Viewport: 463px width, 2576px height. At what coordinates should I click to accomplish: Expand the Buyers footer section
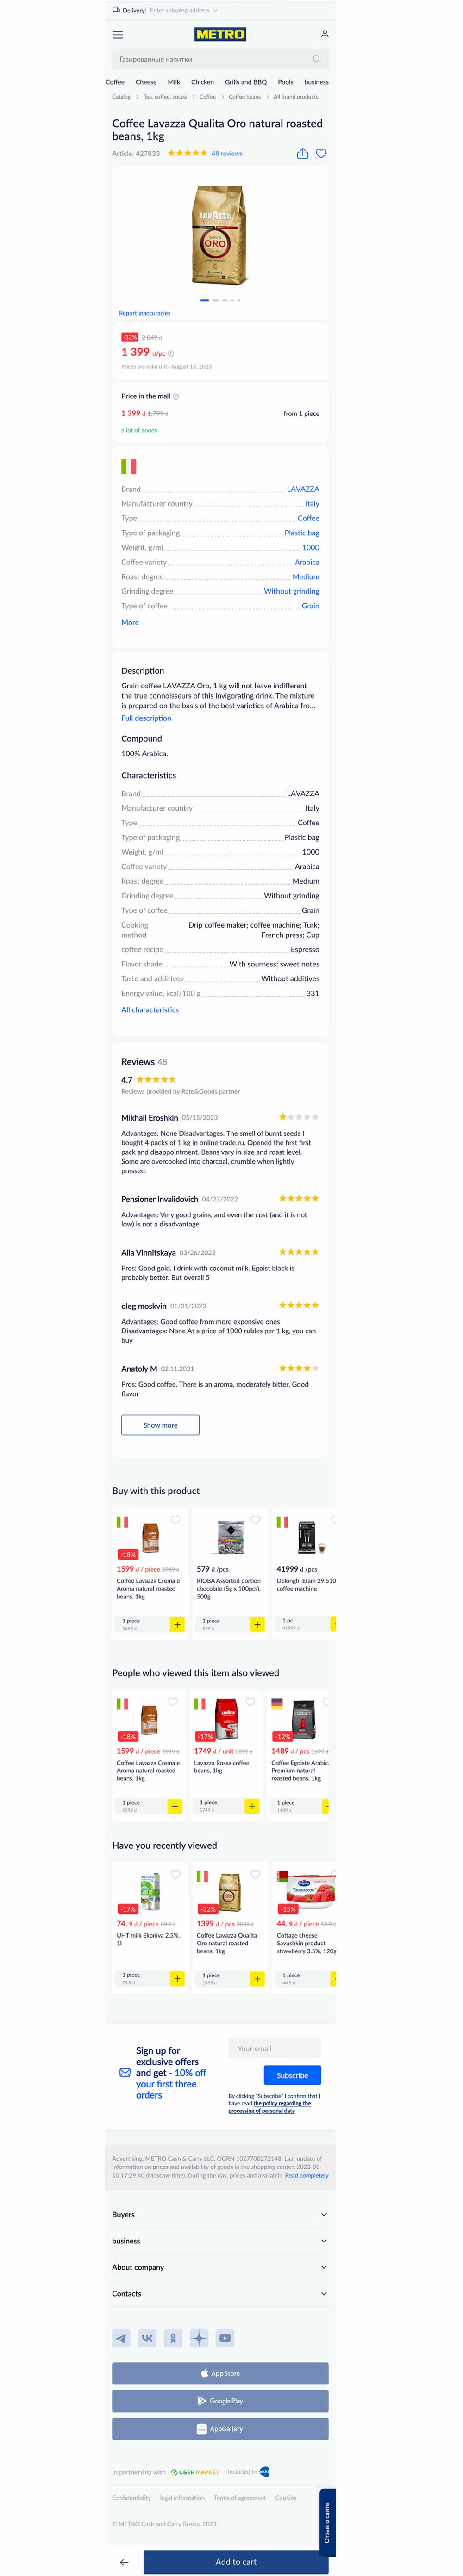[220, 2214]
